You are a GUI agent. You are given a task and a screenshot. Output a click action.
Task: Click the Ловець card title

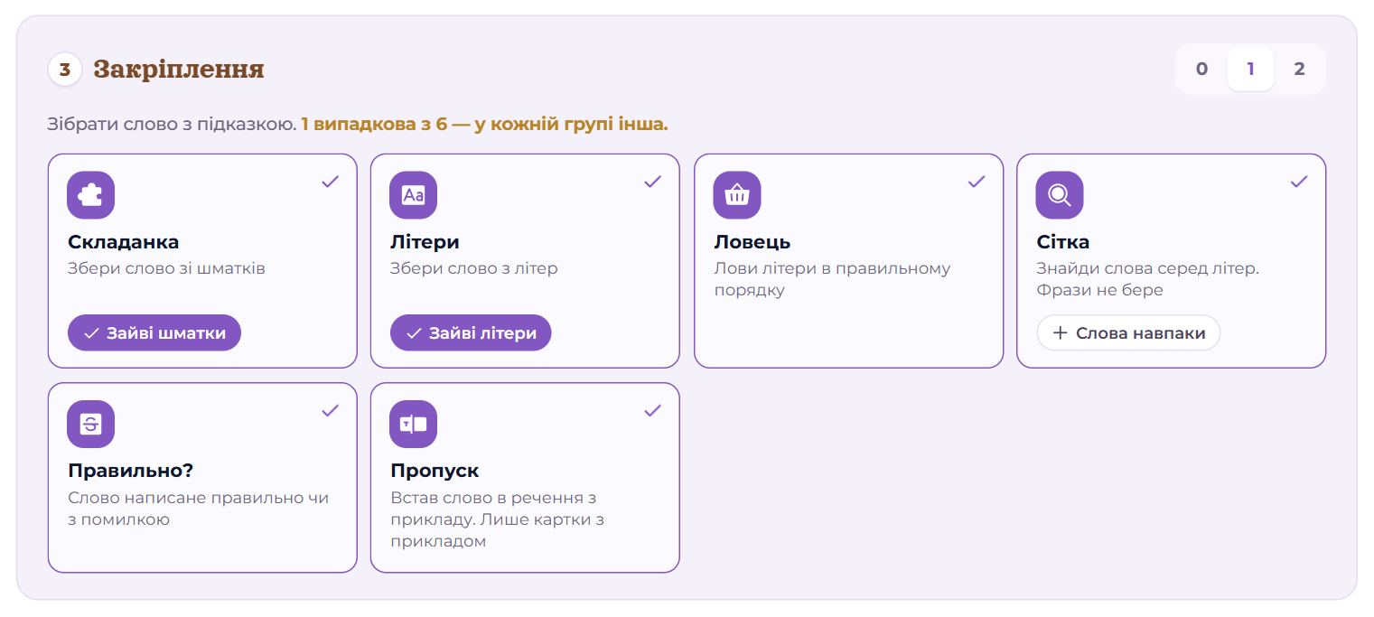[752, 242]
